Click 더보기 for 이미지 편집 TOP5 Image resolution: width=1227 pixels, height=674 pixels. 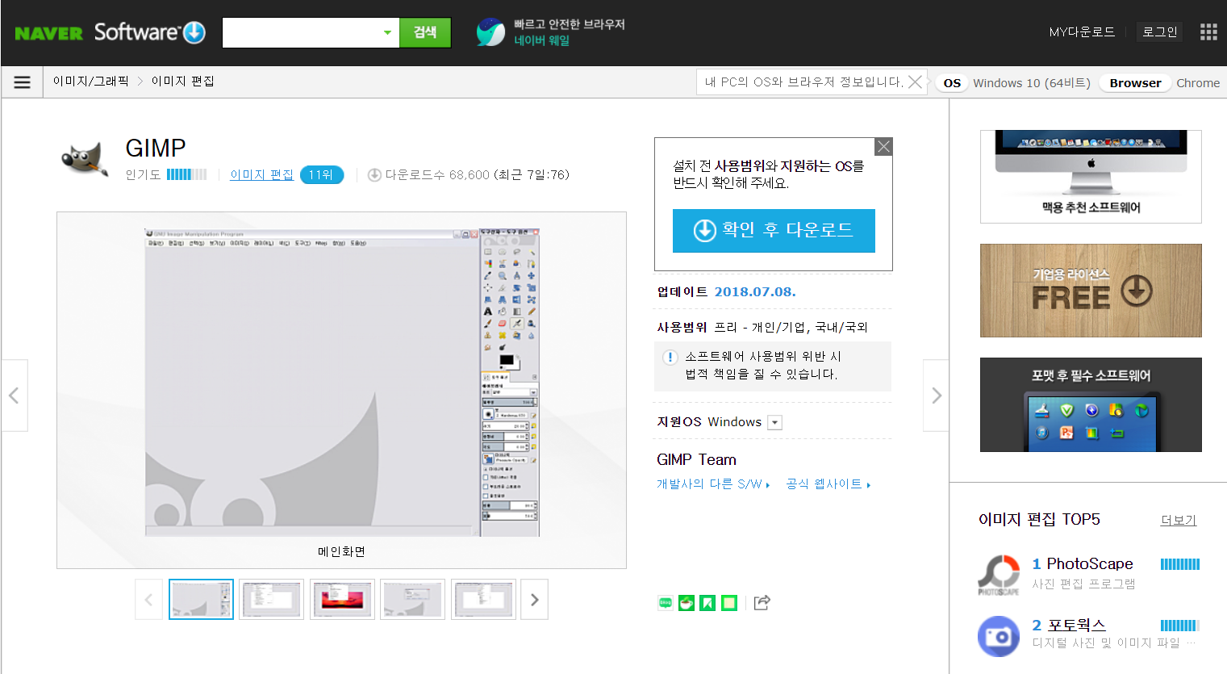click(x=1179, y=521)
